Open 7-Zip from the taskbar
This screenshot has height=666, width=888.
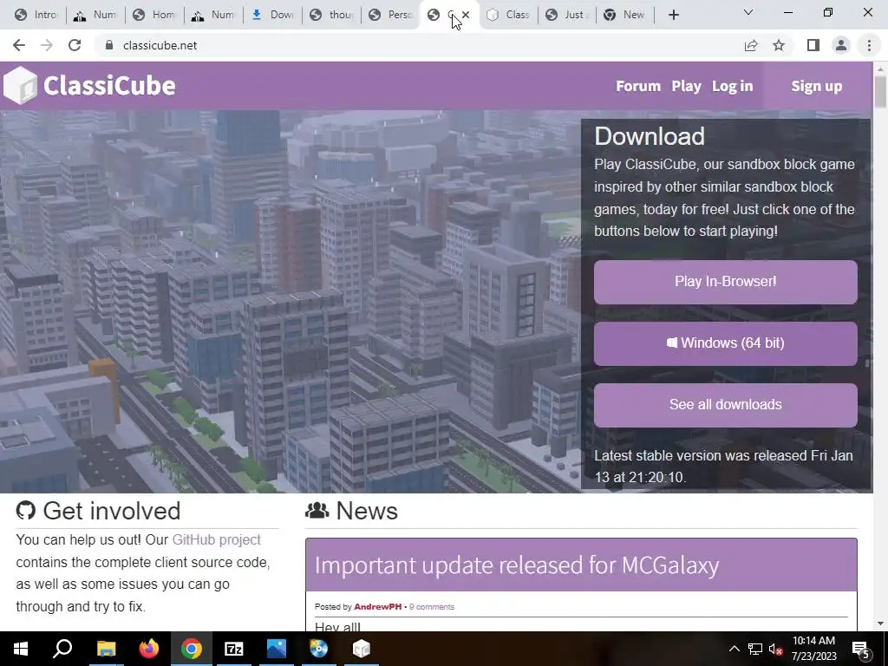(x=234, y=649)
